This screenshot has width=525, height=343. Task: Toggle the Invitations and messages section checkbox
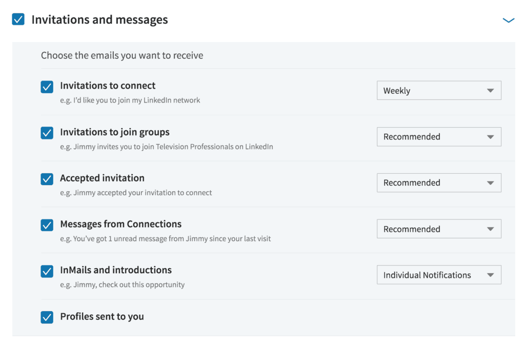[17, 19]
